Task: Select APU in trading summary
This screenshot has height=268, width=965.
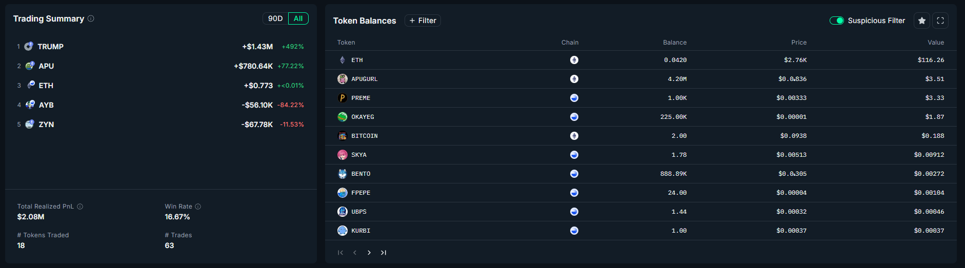Action: pyautogui.click(x=46, y=66)
